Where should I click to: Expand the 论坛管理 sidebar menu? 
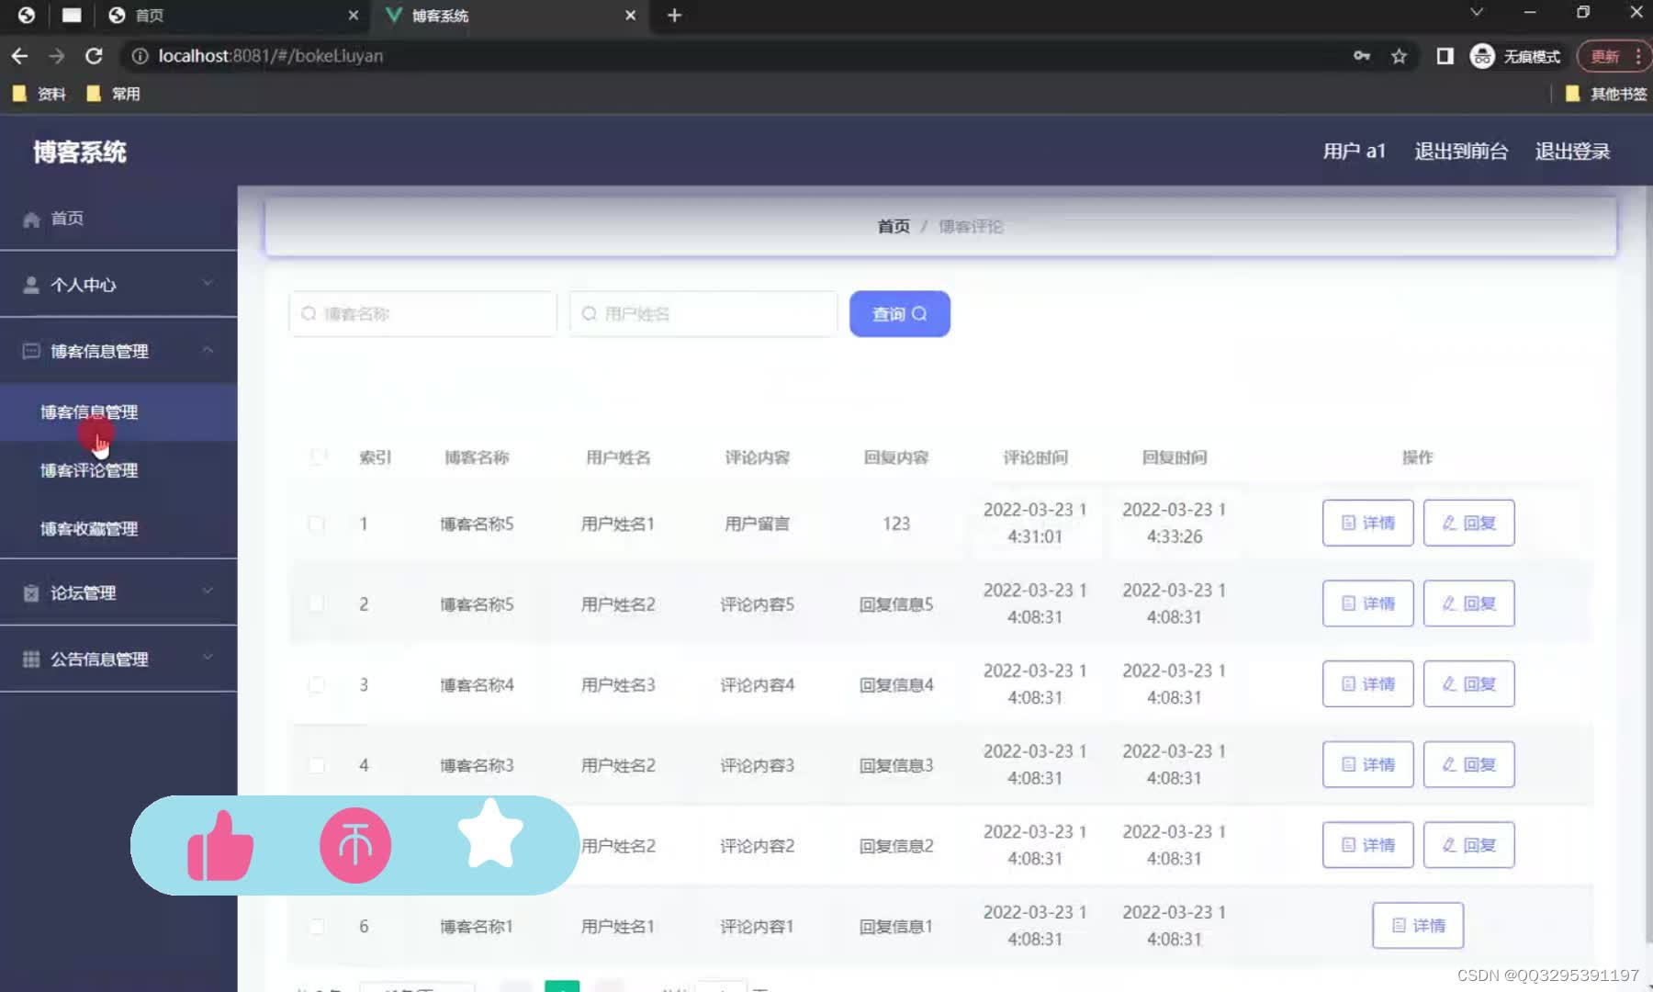tap(118, 592)
